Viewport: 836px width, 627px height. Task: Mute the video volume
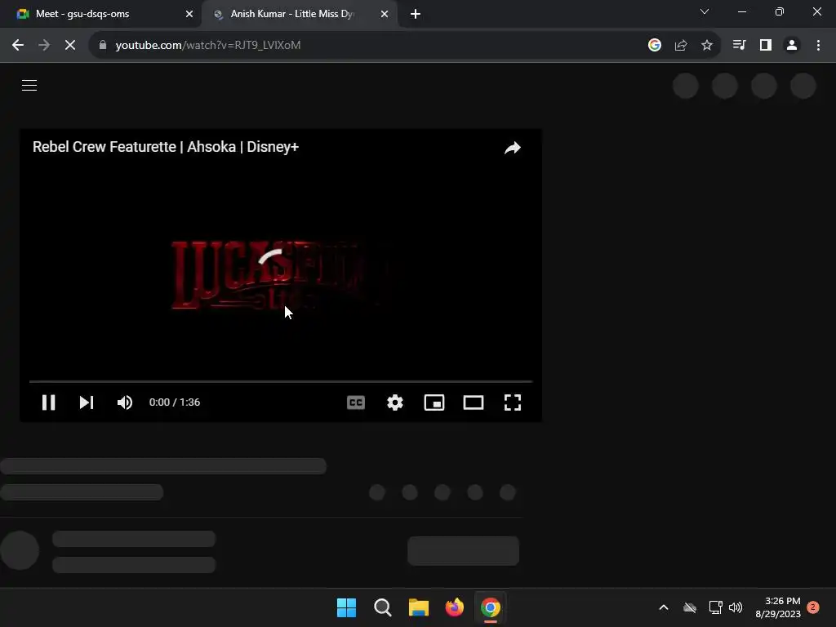tap(125, 402)
